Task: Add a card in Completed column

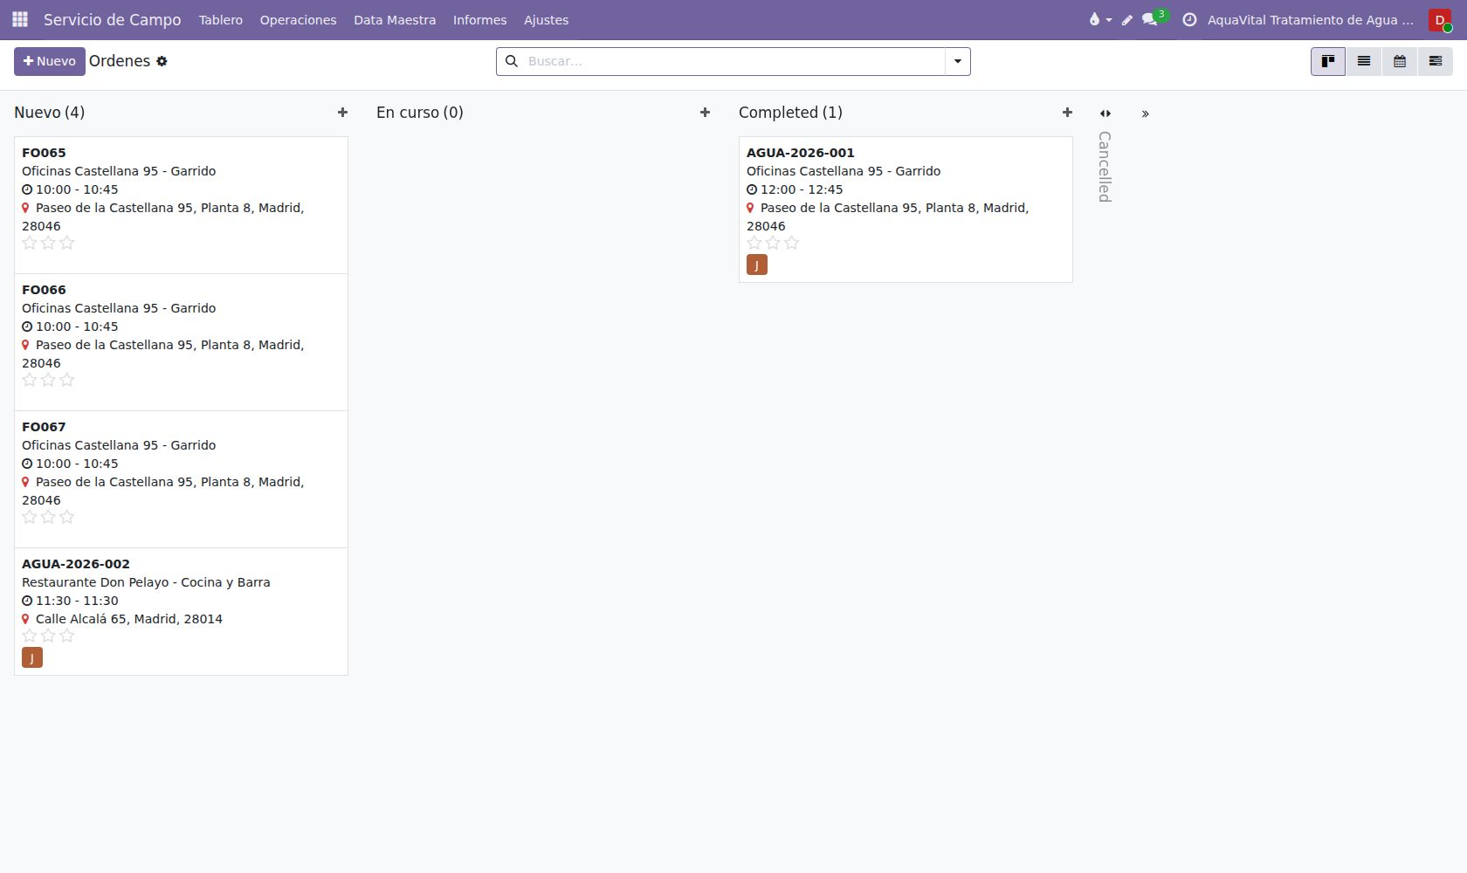Action: [x=1067, y=113]
